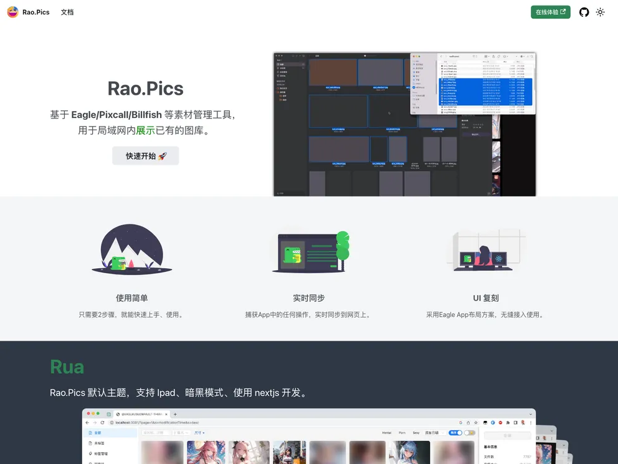Screen dimensions: 618x464
Task: Click the 在线体验 button
Action: 550,12
